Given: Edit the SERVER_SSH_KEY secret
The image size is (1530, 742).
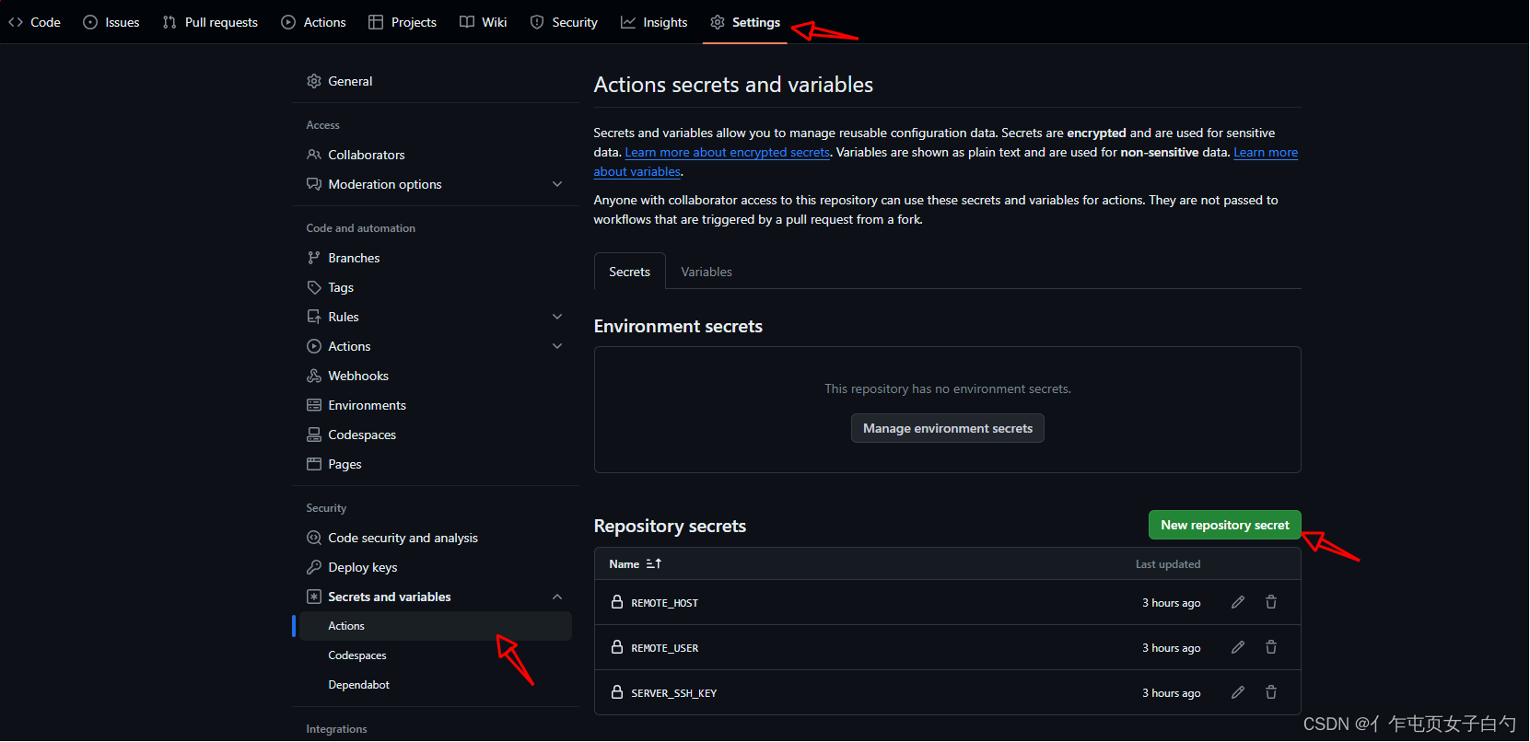Looking at the screenshot, I should point(1238,692).
